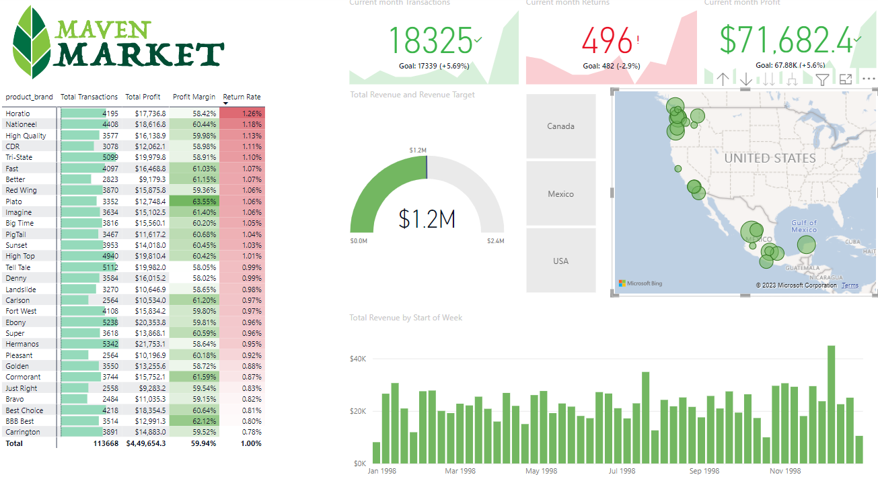878x489 pixels.
Task: Open the map visual's filters icon
Action: (x=822, y=79)
